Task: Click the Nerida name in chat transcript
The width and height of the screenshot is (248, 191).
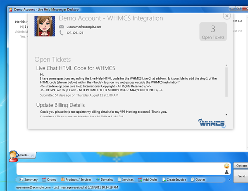Action: [x=21, y=22]
